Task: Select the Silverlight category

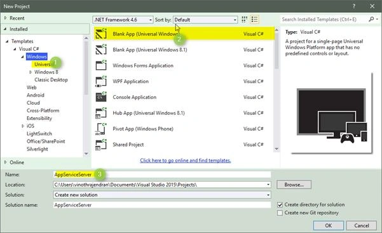Action: pos(38,149)
